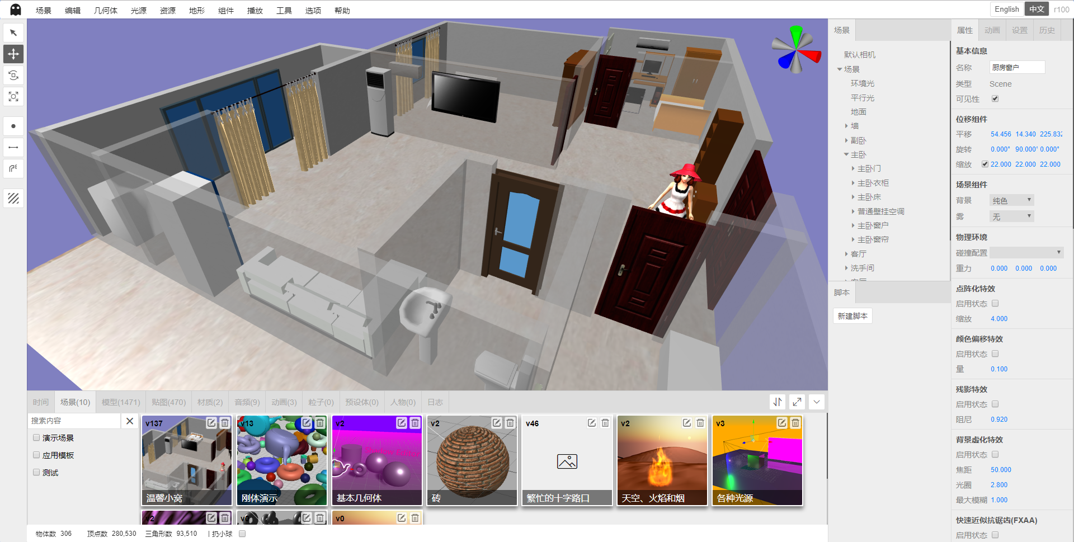Click the app logo icon

pyautogui.click(x=16, y=10)
